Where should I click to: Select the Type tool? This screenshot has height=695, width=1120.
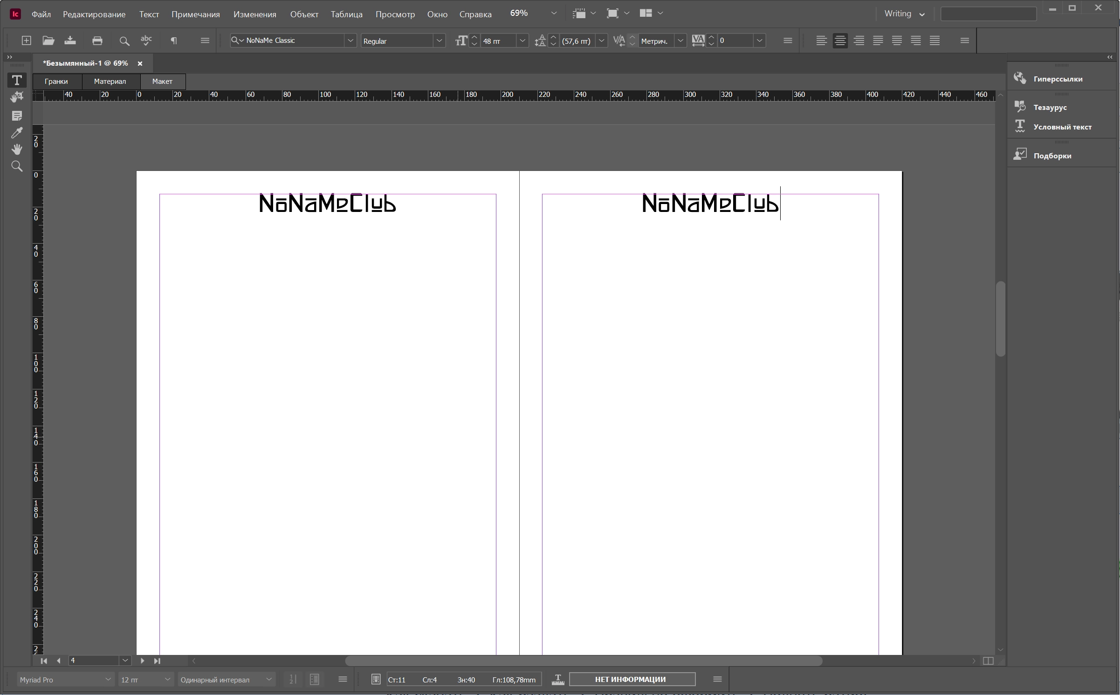click(17, 81)
